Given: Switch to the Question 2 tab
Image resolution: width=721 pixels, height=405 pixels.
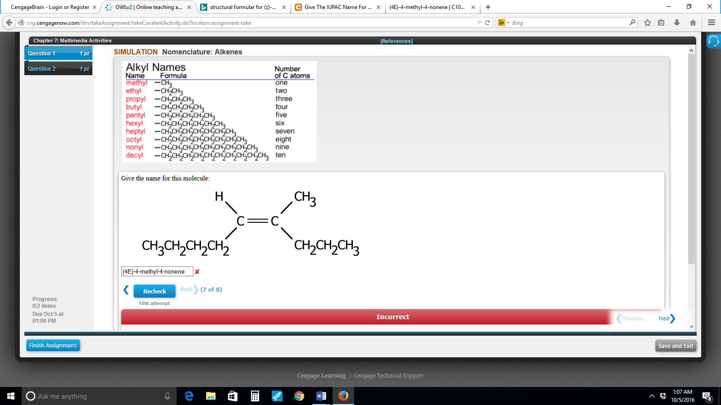Looking at the screenshot, I should click(x=58, y=68).
